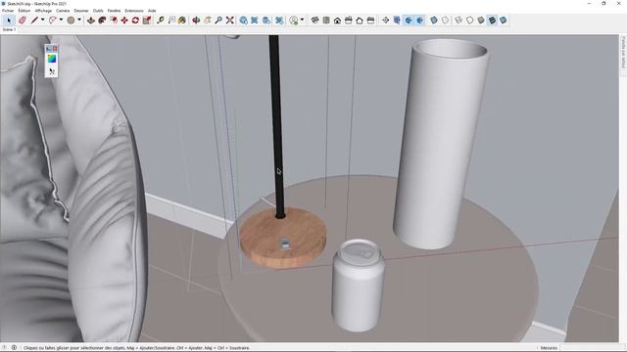Select the arrow Select tool
Image resolution: width=627 pixels, height=352 pixels.
pyautogui.click(x=9, y=20)
